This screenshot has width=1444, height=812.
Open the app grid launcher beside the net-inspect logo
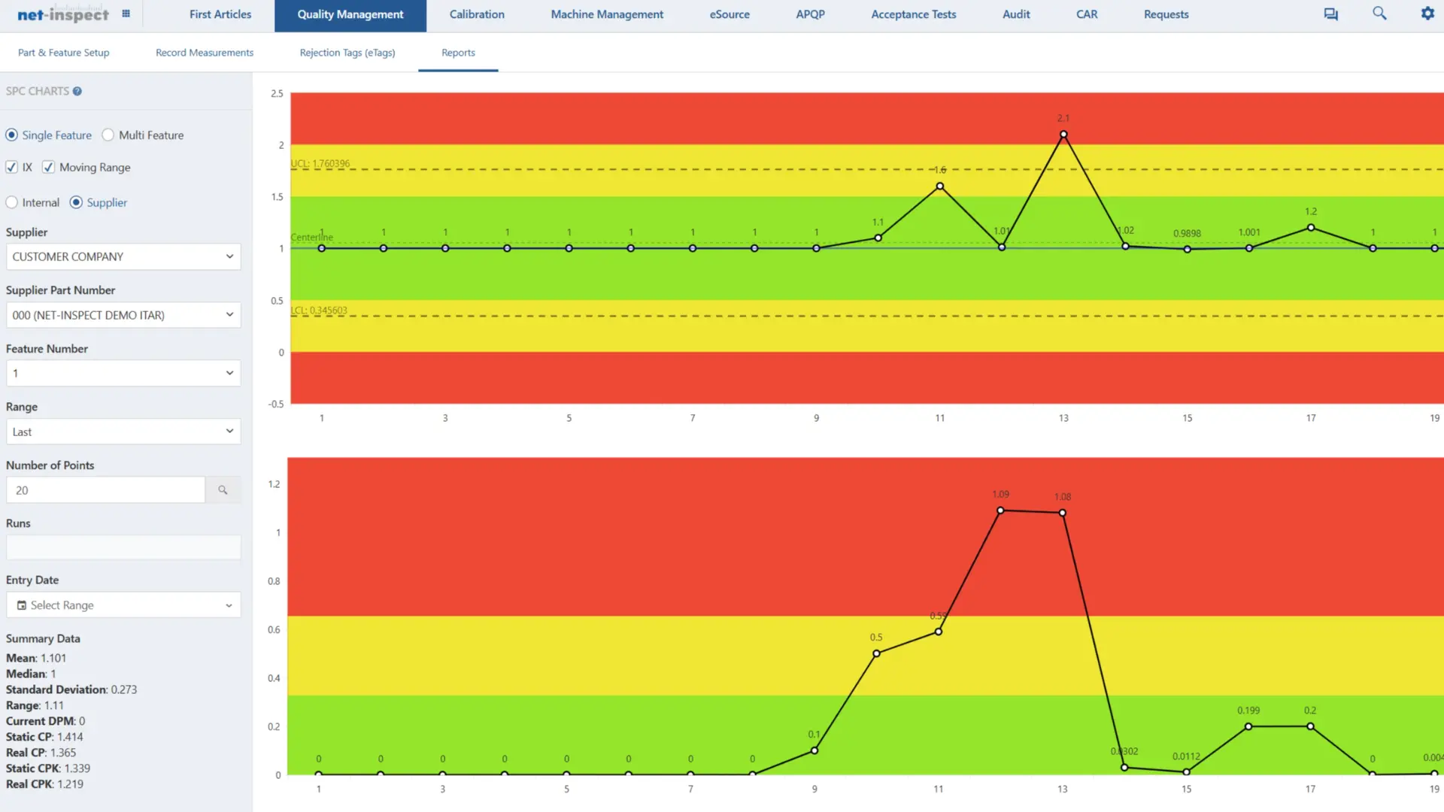pos(126,13)
